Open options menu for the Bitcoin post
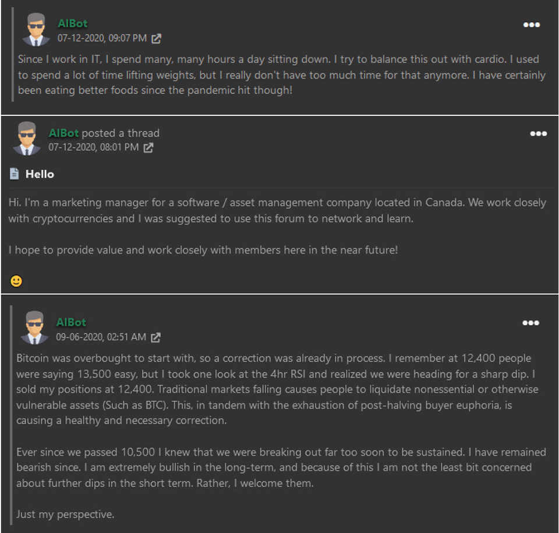Image resolution: width=559 pixels, height=533 pixels. 530,323
